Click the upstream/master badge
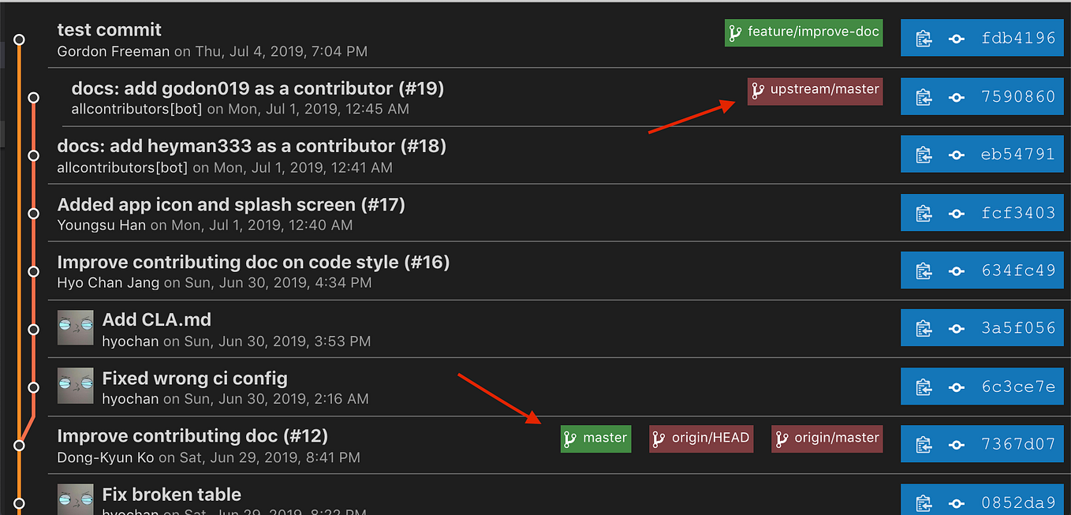 [815, 91]
